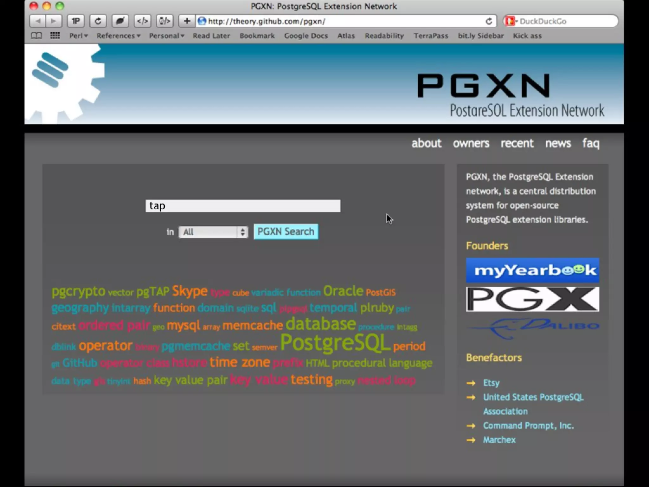This screenshot has height=487, width=649.
Task: Open the Readability bookmark
Action: tap(384, 36)
